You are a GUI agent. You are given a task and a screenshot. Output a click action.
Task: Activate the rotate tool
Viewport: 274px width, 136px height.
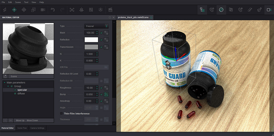coord(24,10)
